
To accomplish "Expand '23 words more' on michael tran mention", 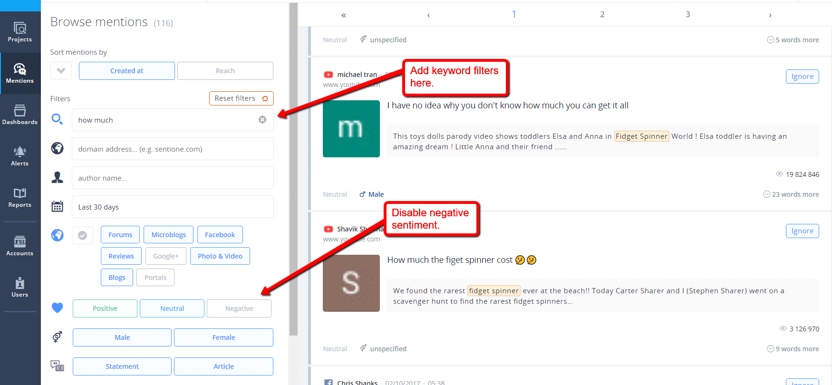I will [x=791, y=194].
